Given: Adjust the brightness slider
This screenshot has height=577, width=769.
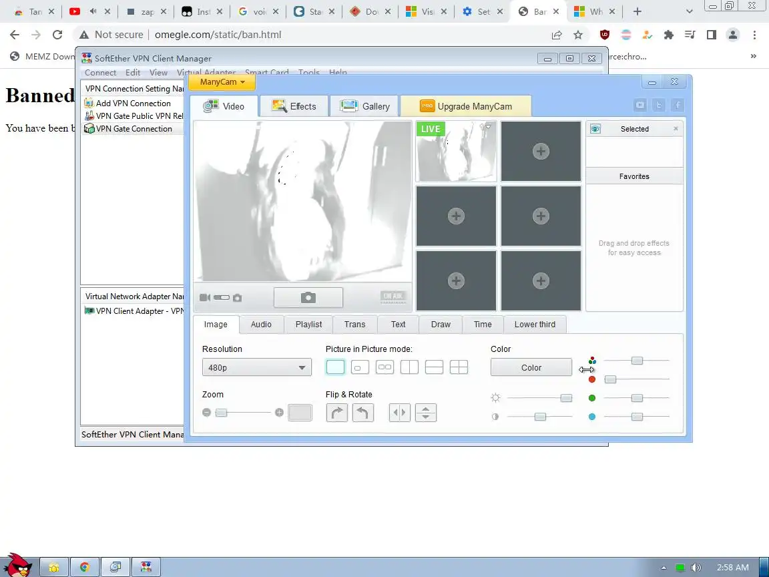Looking at the screenshot, I should pos(566,398).
